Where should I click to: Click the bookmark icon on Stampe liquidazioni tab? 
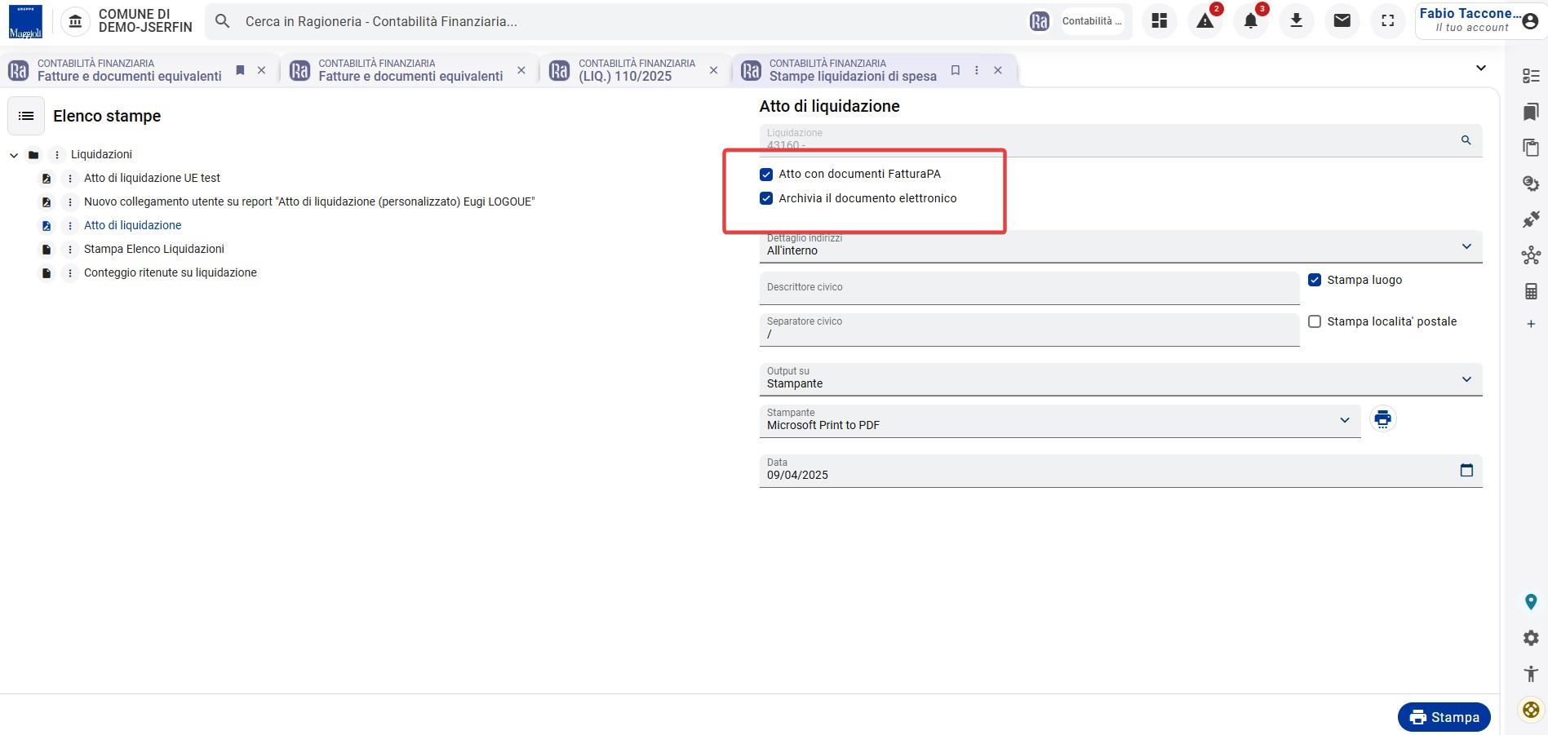coord(955,70)
